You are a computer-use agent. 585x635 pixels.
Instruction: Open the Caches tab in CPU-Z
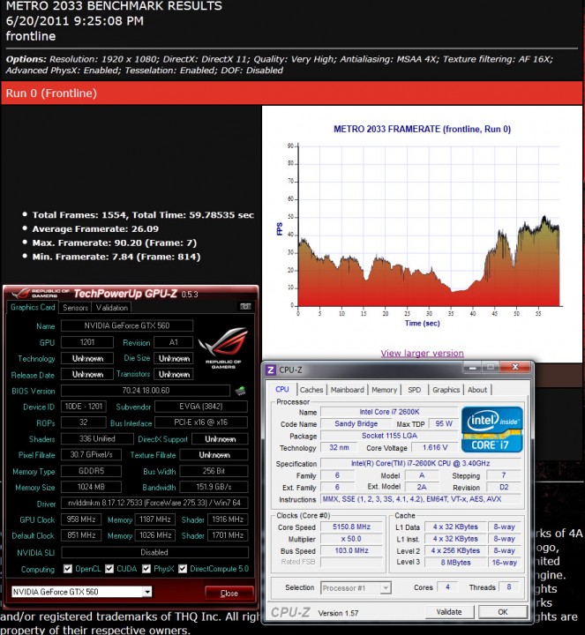pyautogui.click(x=311, y=390)
